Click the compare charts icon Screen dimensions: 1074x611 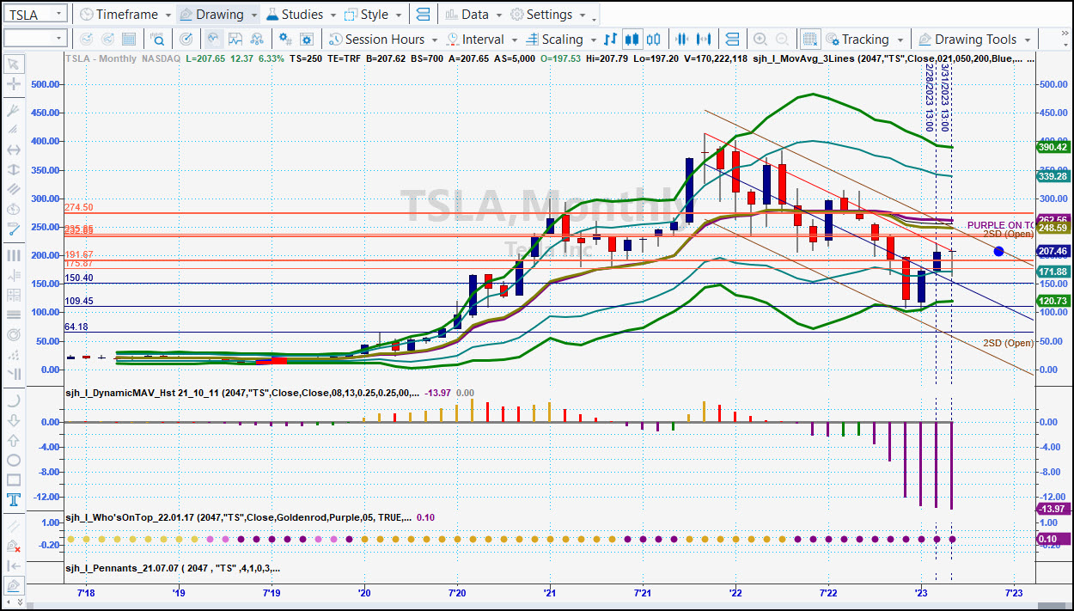point(235,39)
